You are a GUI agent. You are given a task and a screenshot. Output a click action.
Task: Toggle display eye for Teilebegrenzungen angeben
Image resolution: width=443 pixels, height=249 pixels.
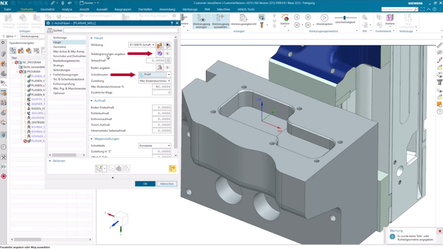pos(167,53)
